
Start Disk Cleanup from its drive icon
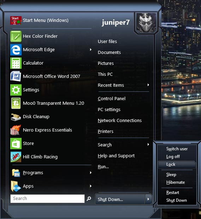click(16, 117)
